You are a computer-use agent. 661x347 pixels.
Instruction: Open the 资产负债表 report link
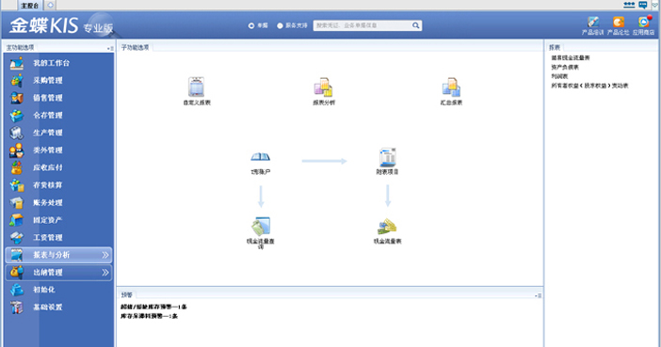tap(565, 67)
